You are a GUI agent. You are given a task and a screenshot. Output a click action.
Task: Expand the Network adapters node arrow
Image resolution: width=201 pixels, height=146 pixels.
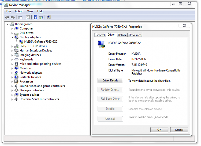click(12, 73)
